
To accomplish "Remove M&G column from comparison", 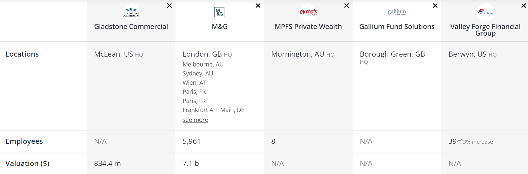I will [258, 6].
